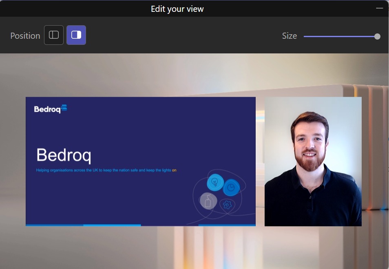Click the presenter video thumbnail
Viewport: 389px width, 269px height.
click(x=313, y=161)
